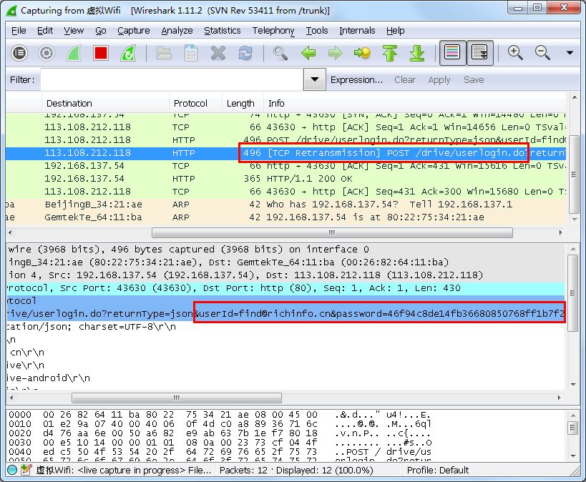The height and width of the screenshot is (482, 586).
Task: Click the capture comment notepad status icon
Action: (26, 470)
